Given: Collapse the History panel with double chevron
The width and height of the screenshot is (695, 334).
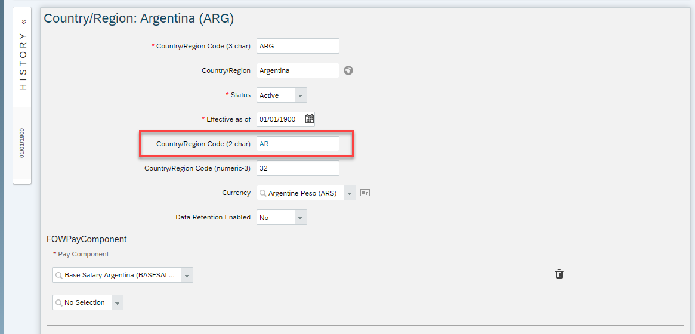Looking at the screenshot, I should [x=23, y=21].
